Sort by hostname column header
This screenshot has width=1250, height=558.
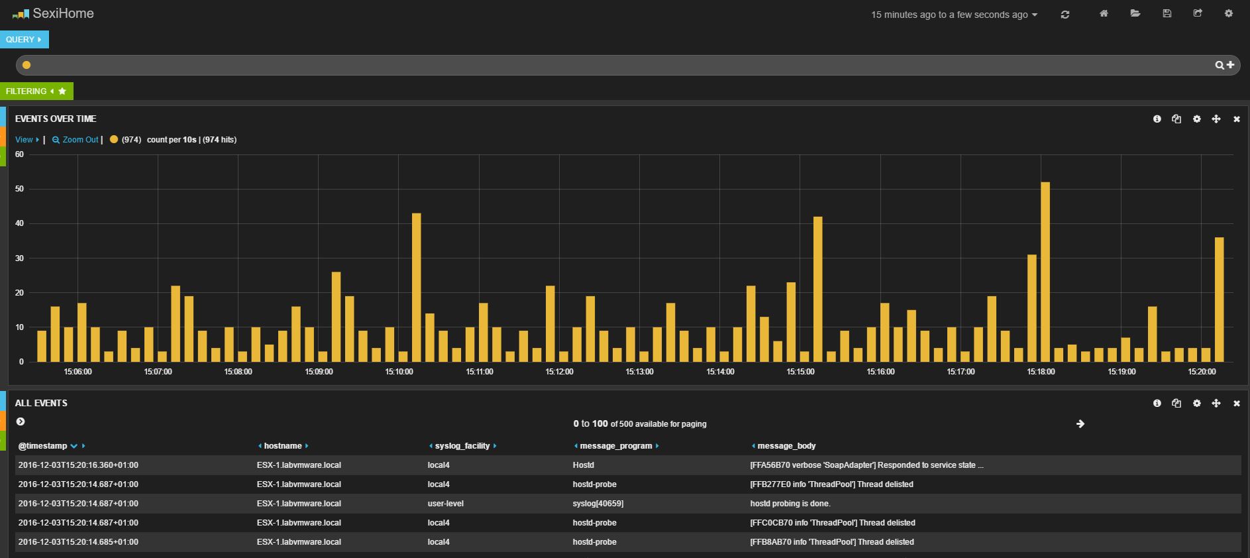click(283, 446)
